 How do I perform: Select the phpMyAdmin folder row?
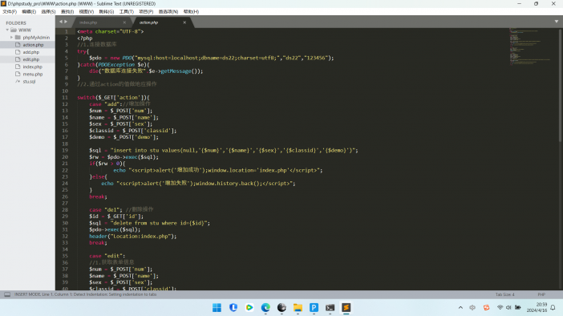pyautogui.click(x=27, y=38)
